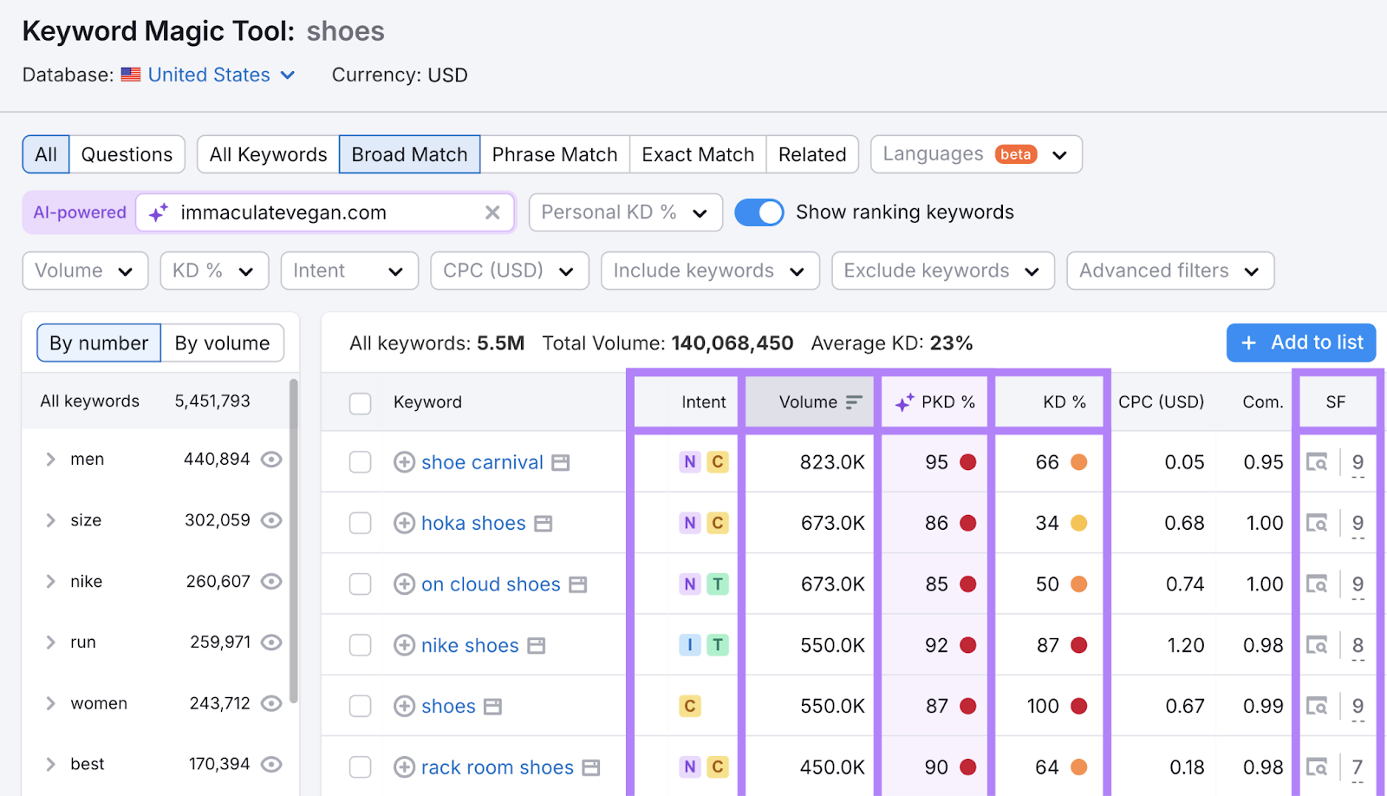Open the Volume filter dropdown

[x=85, y=271]
